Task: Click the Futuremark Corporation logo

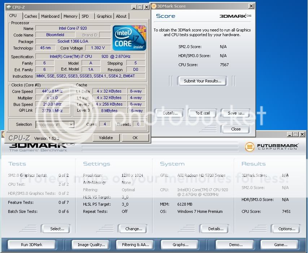Action: pos(272,147)
